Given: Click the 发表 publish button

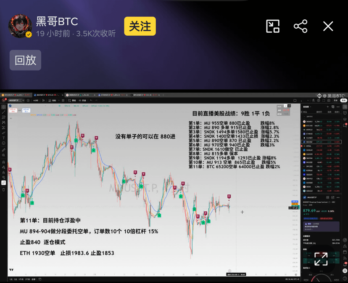Looking at the screenshot, I should 343,100.
